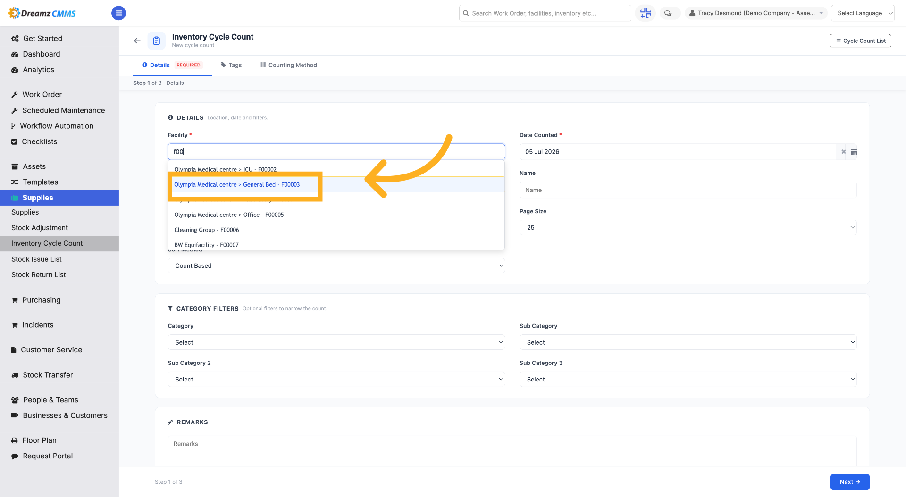Expand the Page Size dropdown

pos(688,228)
